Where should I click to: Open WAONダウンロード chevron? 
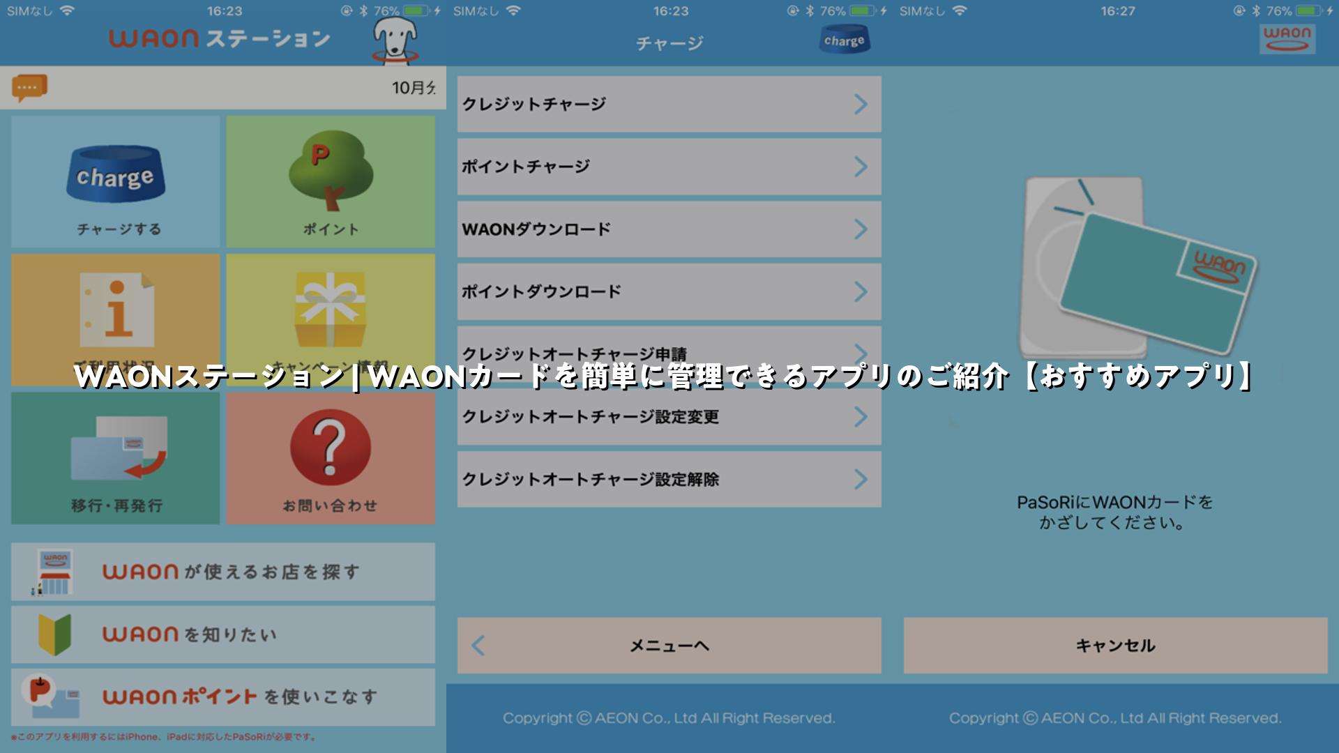861,229
